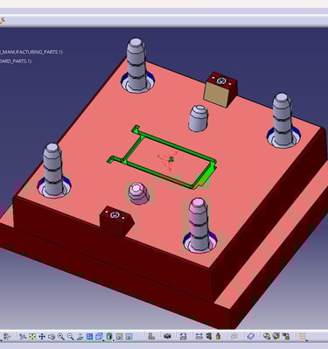Viewport: 328px width, 349px height.
Task: Click the dark gray part icon in bottom toolbar
Action: click(167, 337)
